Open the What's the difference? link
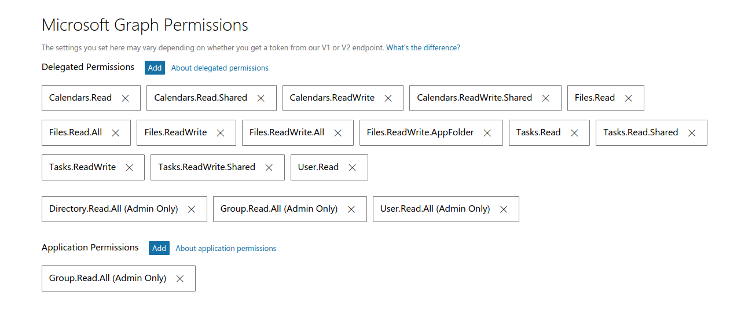 click(423, 48)
